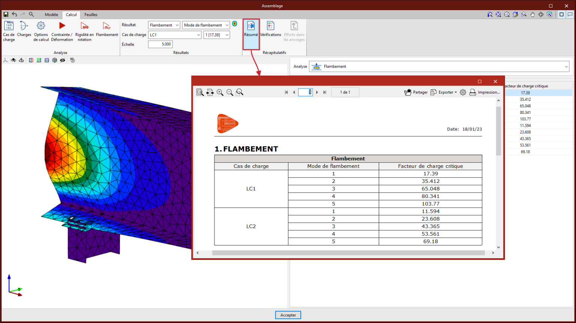
Task: Toggle the eye visibility icon in view toolbar
Action: point(63,60)
